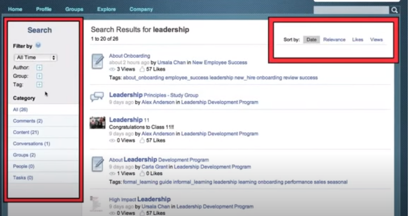Image resolution: width=409 pixels, height=216 pixels.
Task: Go to Home in navigation bar
Action: (x=15, y=9)
